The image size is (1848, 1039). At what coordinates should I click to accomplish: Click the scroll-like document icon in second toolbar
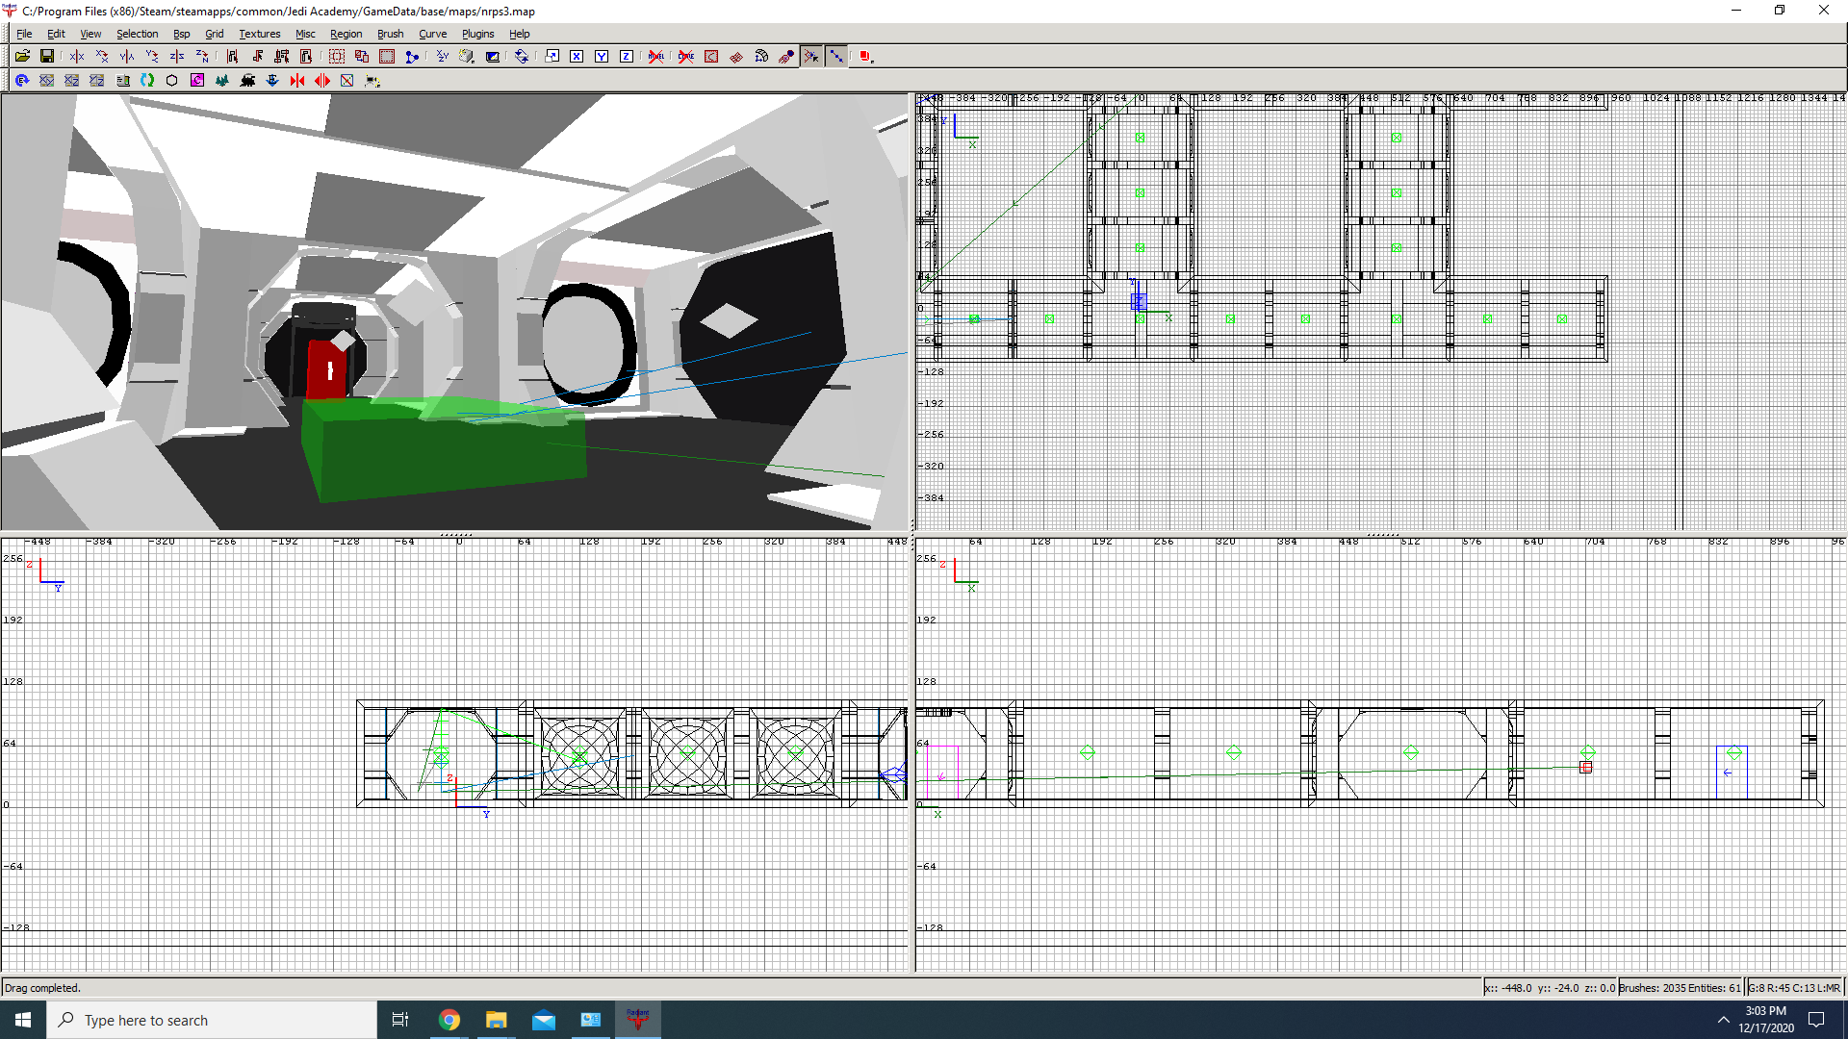pyautogui.click(x=122, y=81)
